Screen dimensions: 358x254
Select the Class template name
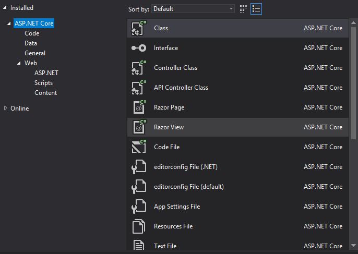pyautogui.click(x=161, y=28)
